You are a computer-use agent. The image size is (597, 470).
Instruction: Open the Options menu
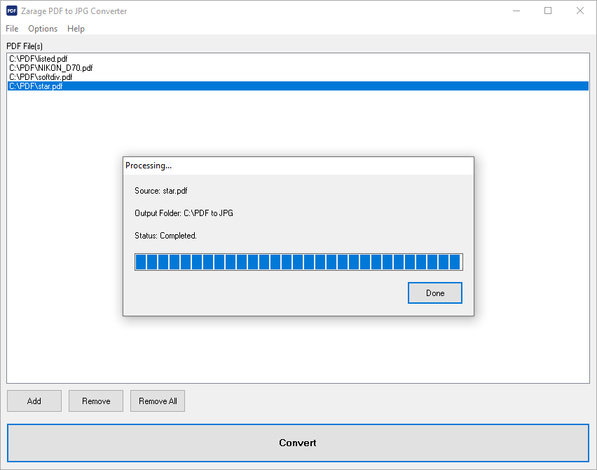pos(43,29)
